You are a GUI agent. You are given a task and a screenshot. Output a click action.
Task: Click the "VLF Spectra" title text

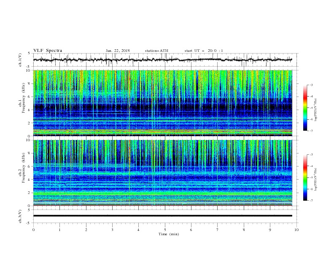tap(48, 51)
